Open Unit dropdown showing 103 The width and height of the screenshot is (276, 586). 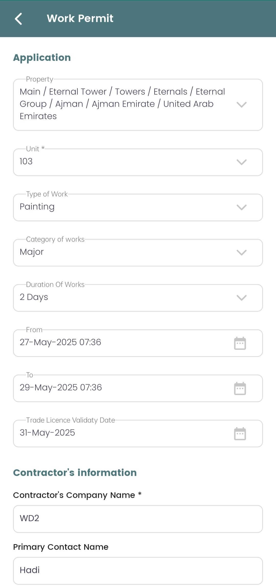138,162
